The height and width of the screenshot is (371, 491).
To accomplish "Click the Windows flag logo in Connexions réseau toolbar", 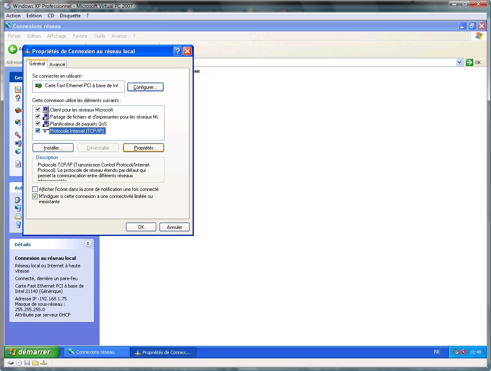I will [x=479, y=36].
